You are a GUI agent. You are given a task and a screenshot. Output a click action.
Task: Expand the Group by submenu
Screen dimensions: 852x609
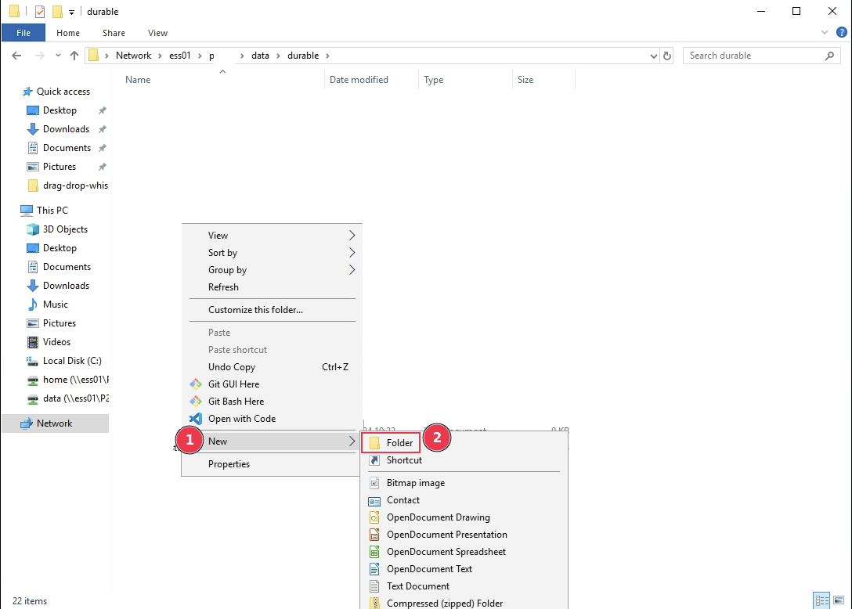pos(273,270)
